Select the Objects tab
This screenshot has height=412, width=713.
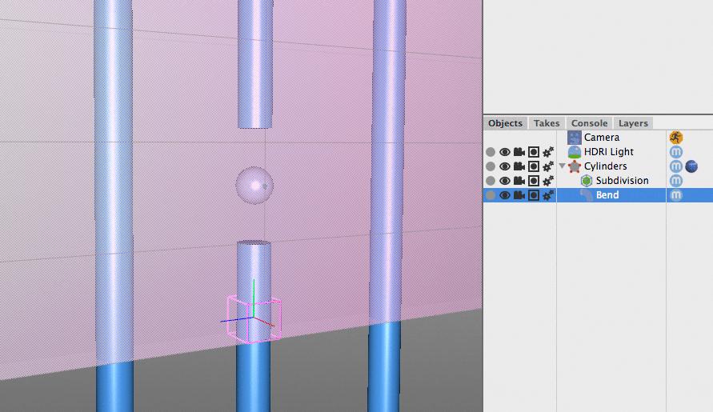505,123
